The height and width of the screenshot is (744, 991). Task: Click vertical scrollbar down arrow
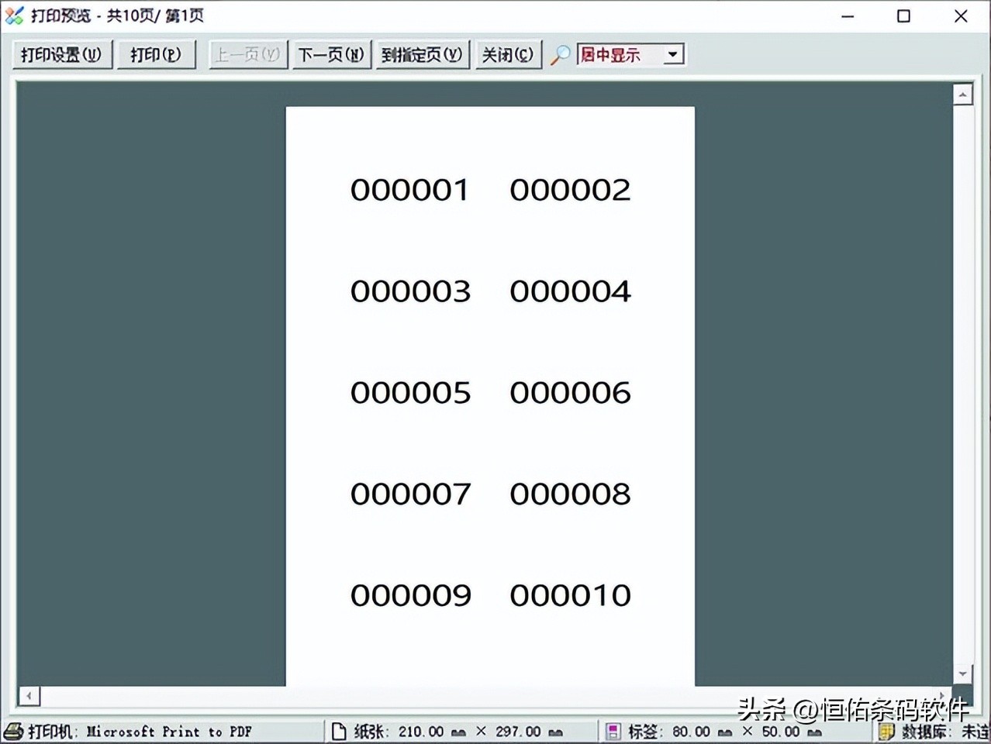[962, 673]
